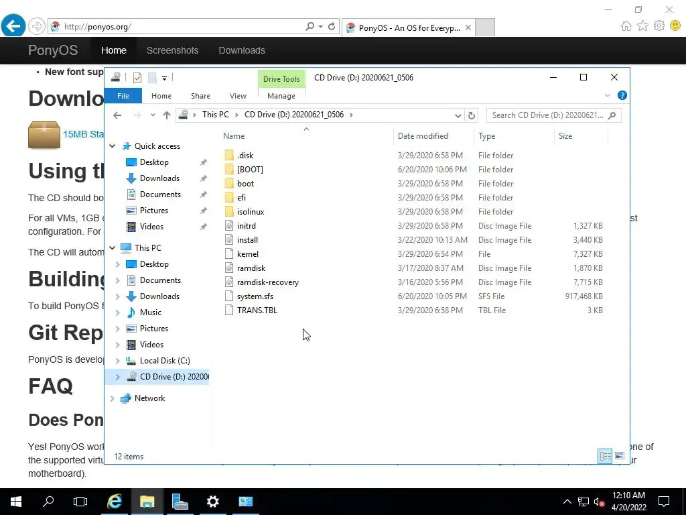
Task: Select the isolinux folder
Action: [x=251, y=212]
